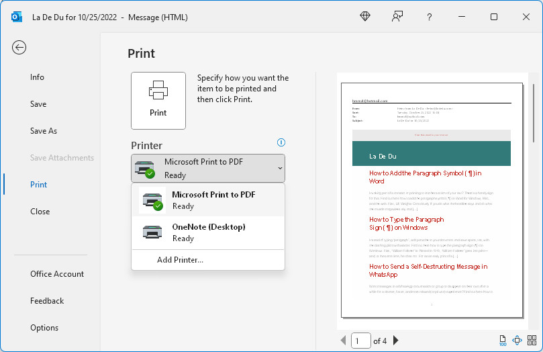Open Outlook Options
The height and width of the screenshot is (352, 543).
(44, 327)
